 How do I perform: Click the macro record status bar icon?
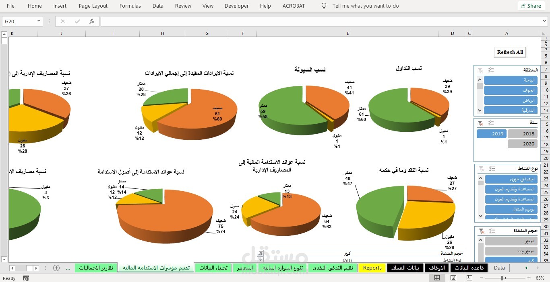pyautogui.click(x=26, y=278)
